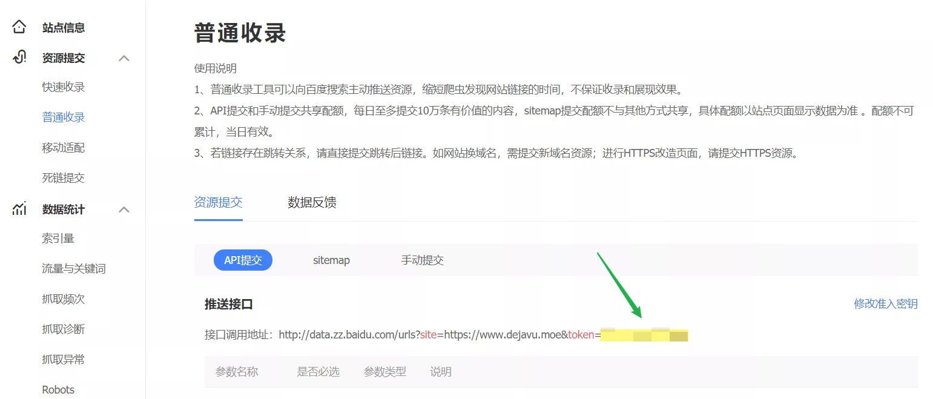Collapse the 数据统计 section chevron
This screenshot has height=399, width=933.
pyautogui.click(x=124, y=209)
